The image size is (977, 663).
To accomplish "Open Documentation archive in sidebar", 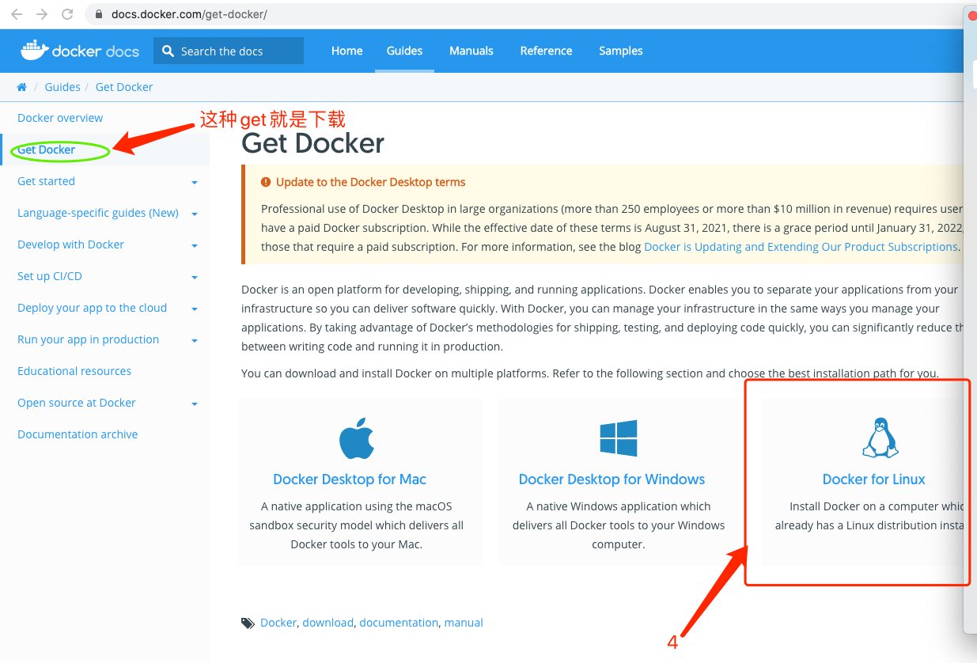I will pos(78,434).
